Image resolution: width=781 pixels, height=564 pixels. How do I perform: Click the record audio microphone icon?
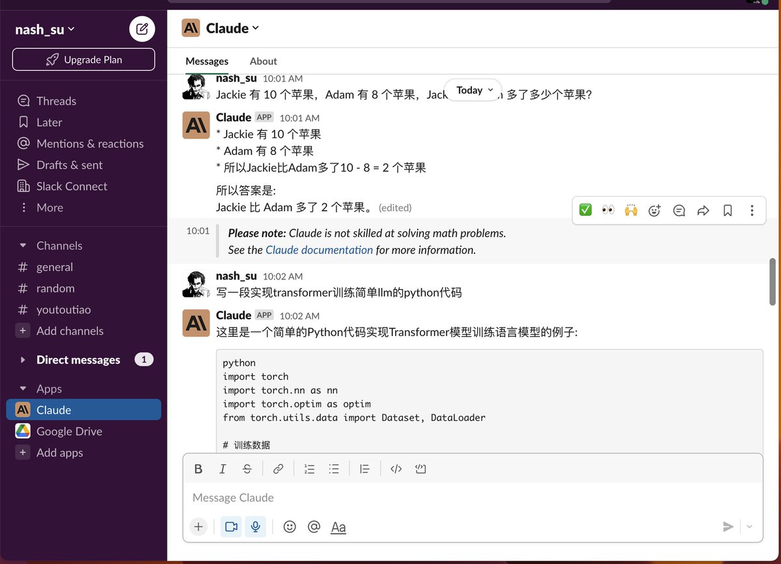[255, 527]
